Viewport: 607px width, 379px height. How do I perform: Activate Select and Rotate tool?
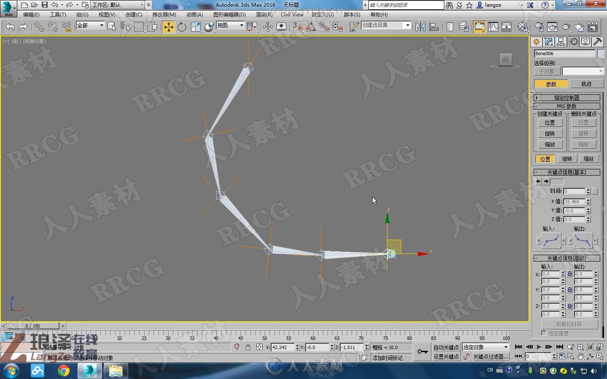[x=182, y=27]
